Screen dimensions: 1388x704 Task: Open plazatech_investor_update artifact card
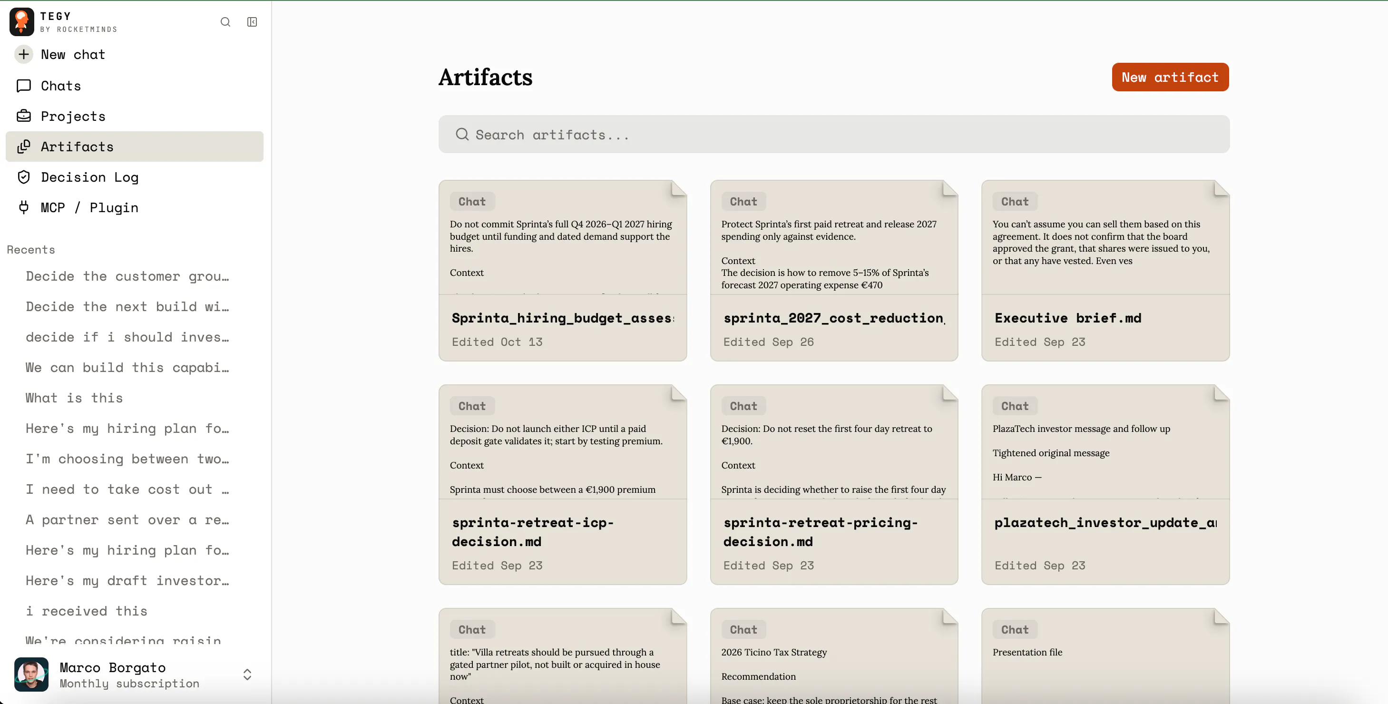pos(1105,484)
